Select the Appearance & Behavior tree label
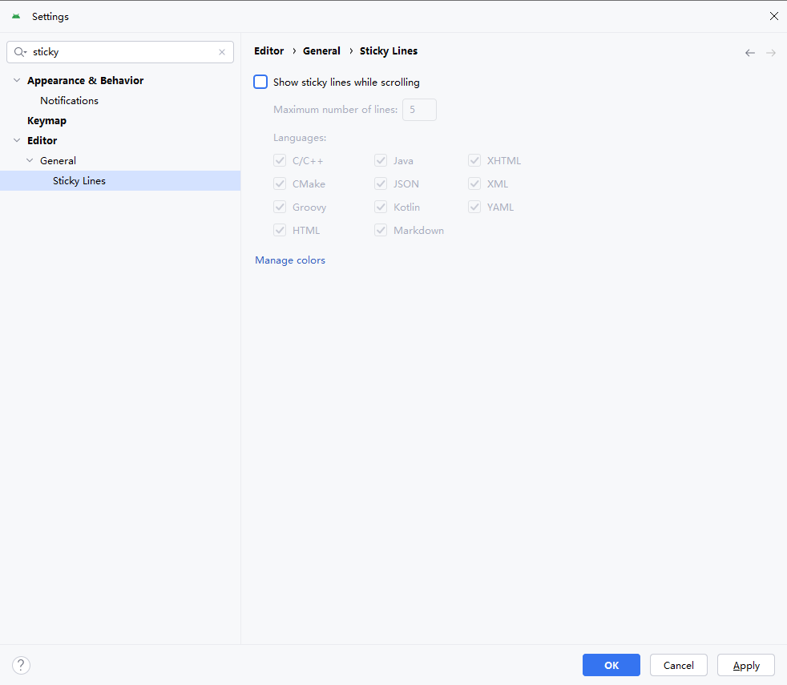 (85, 80)
